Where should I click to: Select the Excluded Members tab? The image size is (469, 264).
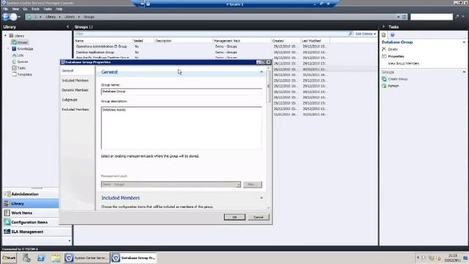tap(75, 109)
